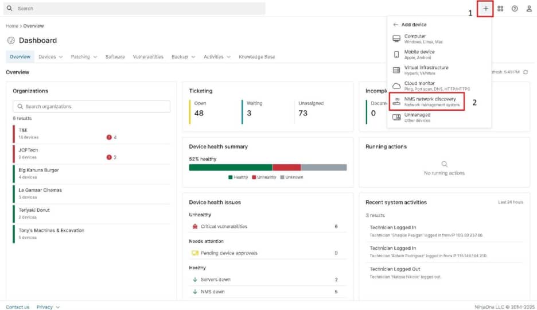Click the NMS down arrow icon
Image resolution: width=537 pixels, height=310 pixels.
195,292
